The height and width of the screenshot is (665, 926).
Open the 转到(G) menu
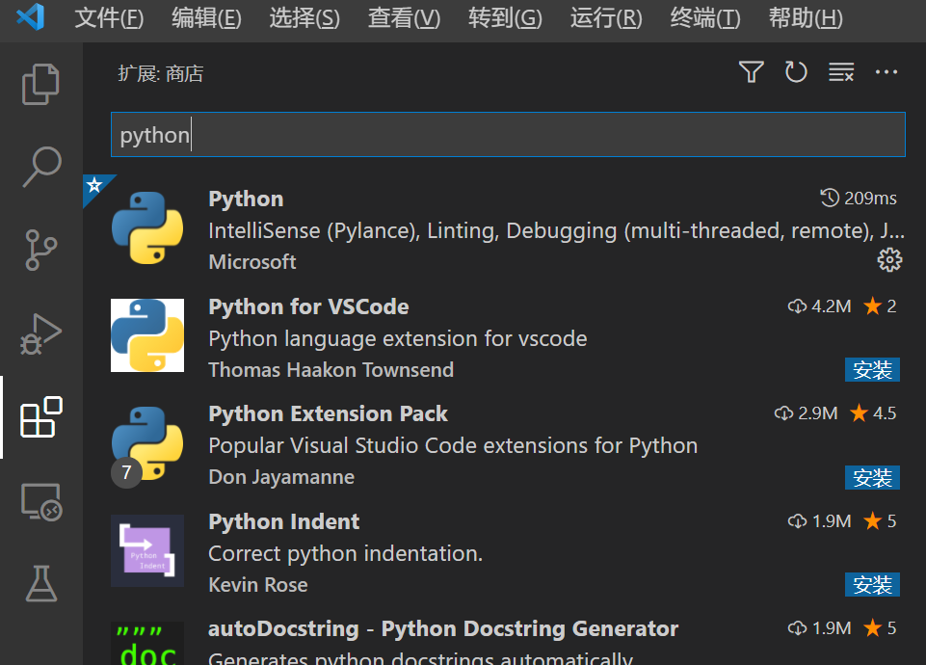coord(505,18)
